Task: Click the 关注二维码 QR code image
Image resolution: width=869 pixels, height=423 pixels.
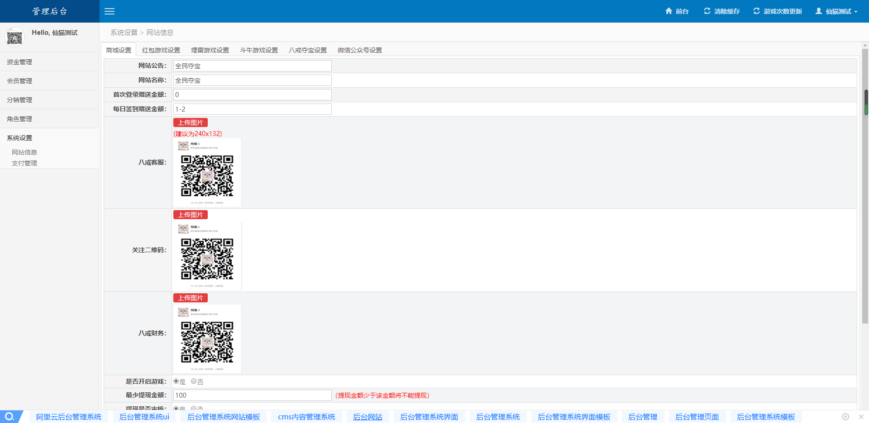Action: click(x=207, y=256)
